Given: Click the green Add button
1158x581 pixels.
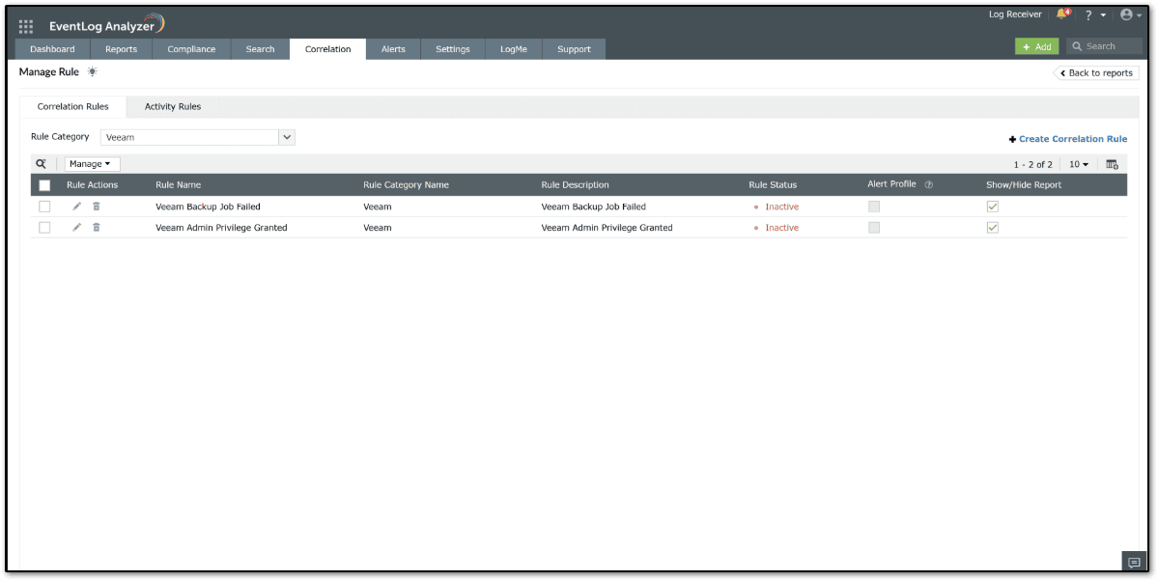Looking at the screenshot, I should click(1037, 46).
